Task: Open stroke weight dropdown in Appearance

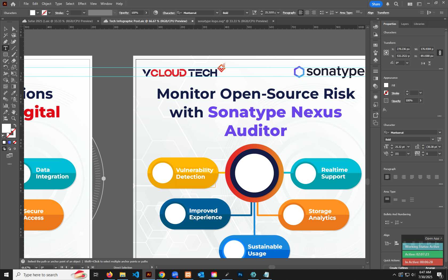Action: click(421, 93)
